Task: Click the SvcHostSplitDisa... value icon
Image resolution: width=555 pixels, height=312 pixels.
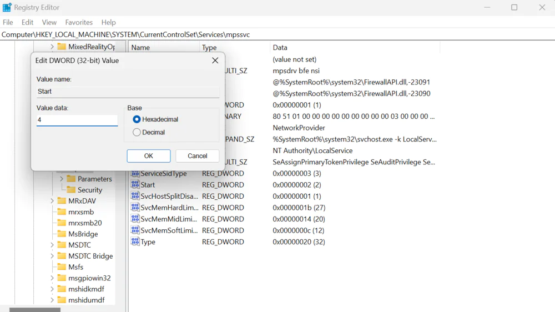Action: pos(135,196)
